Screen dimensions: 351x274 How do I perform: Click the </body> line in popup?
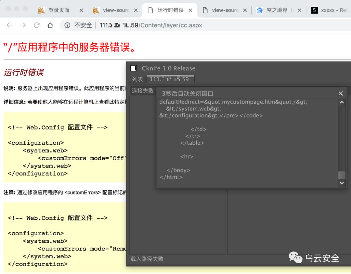(178, 170)
